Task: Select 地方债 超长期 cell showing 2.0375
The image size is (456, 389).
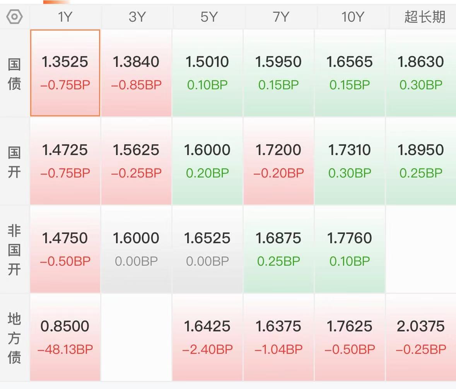Action: 421,337
